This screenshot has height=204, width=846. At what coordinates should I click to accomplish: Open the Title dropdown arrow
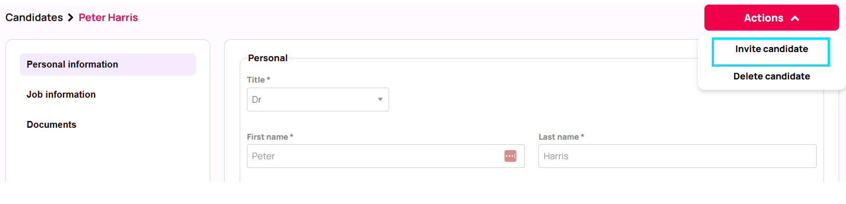pyautogui.click(x=380, y=99)
